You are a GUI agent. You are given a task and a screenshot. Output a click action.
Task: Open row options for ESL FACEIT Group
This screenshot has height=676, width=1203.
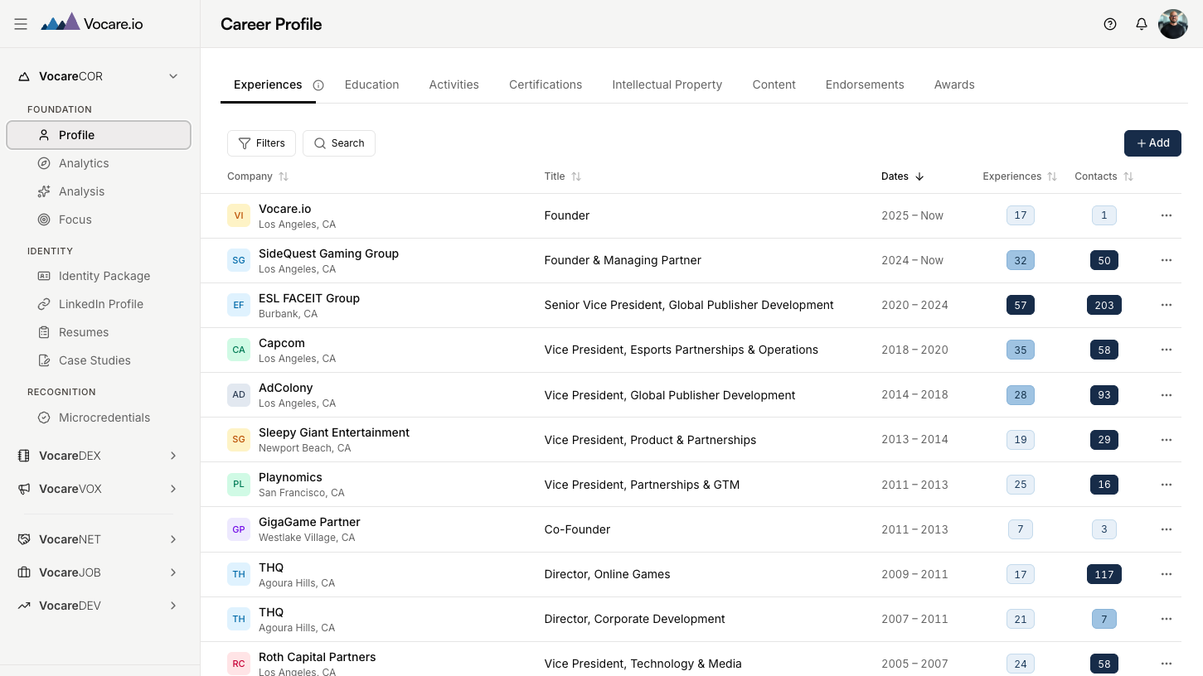[x=1167, y=305]
